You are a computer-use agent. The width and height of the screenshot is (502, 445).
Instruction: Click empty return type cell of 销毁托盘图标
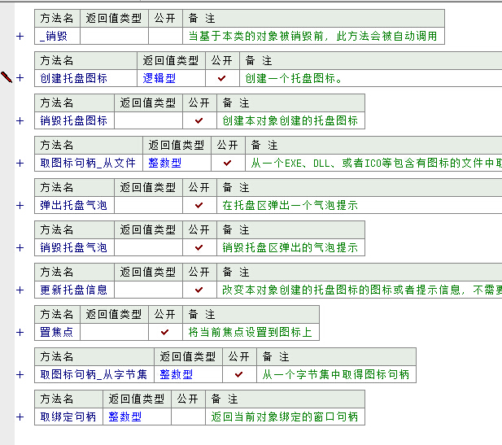pyautogui.click(x=148, y=120)
